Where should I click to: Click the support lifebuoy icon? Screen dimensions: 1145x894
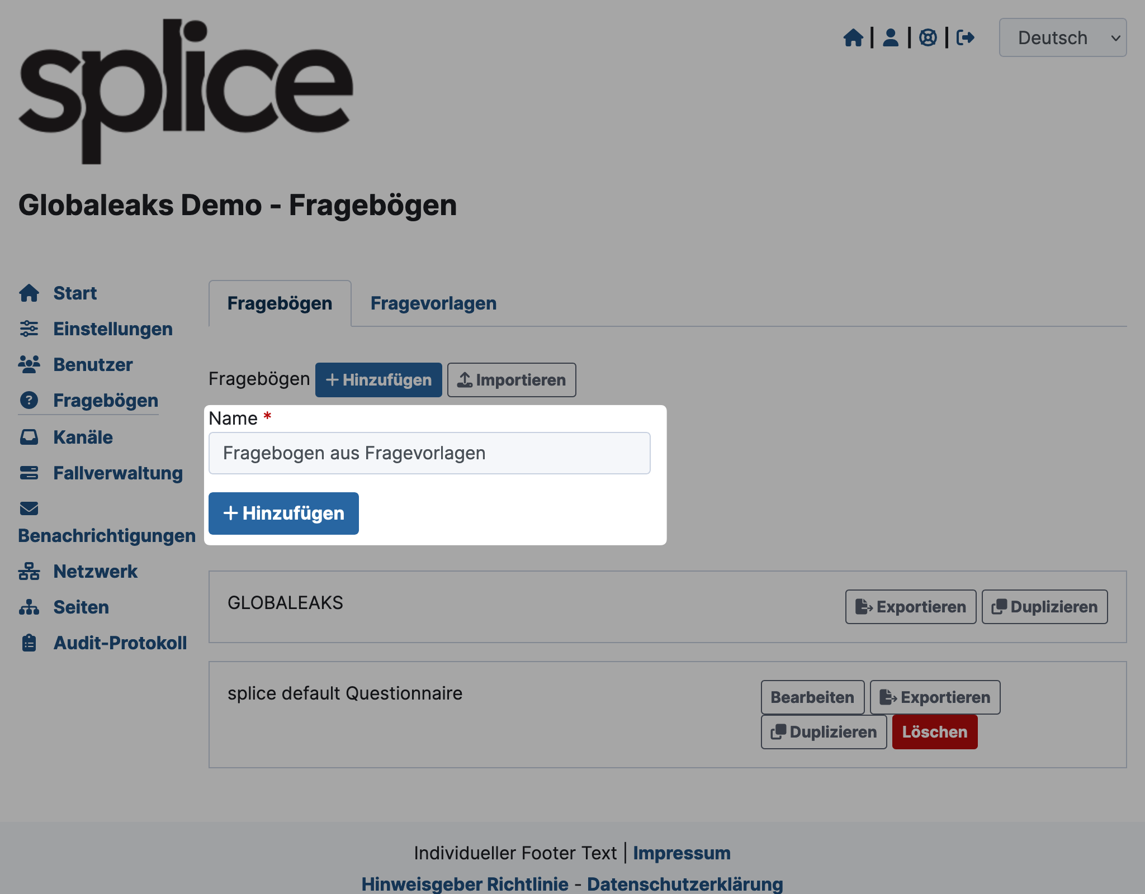(x=928, y=38)
